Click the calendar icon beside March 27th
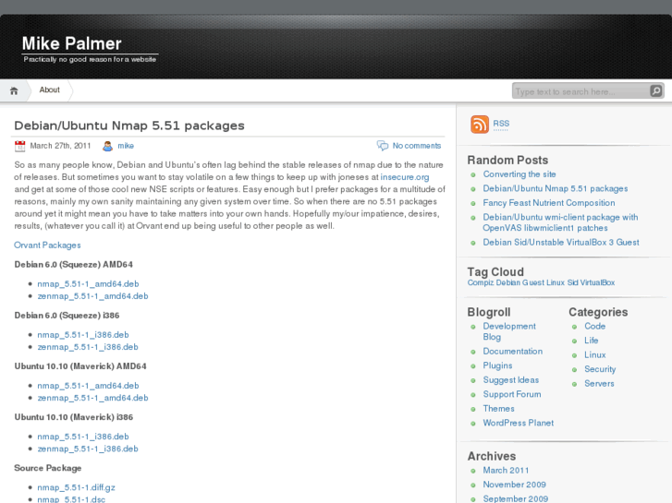The image size is (672, 503). point(19,146)
